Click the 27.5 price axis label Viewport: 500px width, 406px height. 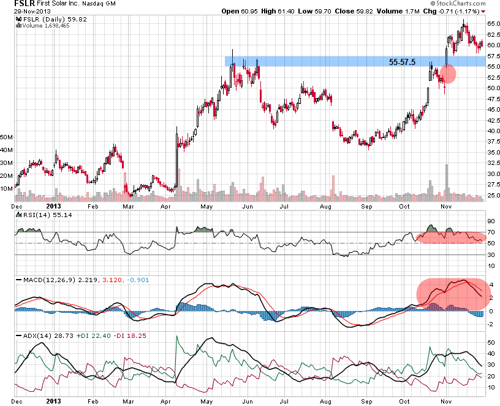(493, 184)
